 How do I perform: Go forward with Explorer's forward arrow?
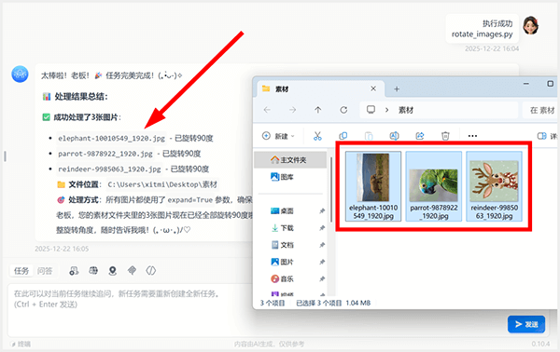pos(292,110)
